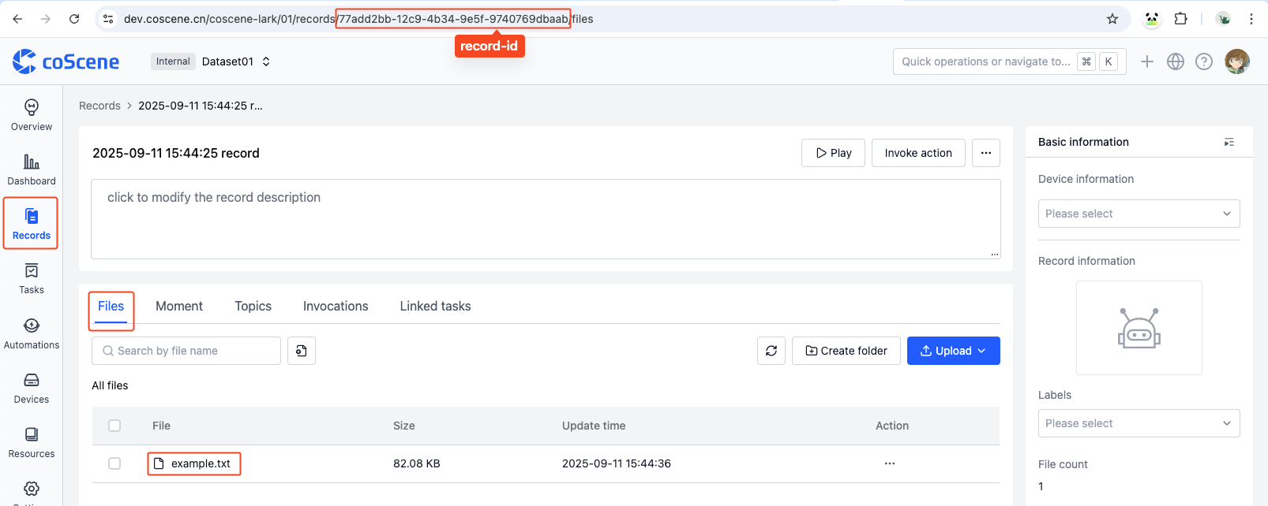Switch to the Moment tab
Viewport: 1268px width, 506px height.
179,306
